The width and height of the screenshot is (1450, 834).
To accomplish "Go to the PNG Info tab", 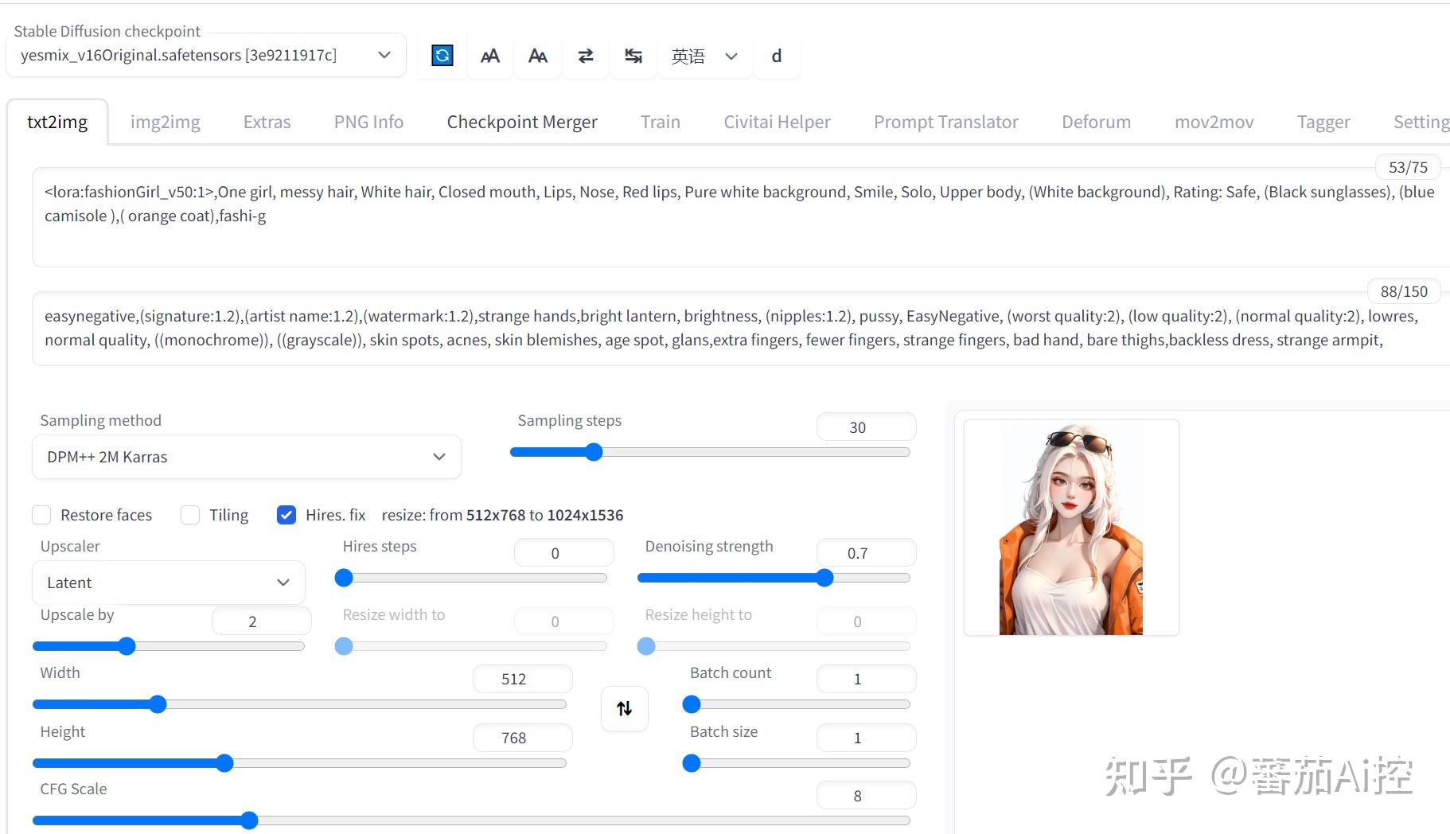I will pos(368,122).
